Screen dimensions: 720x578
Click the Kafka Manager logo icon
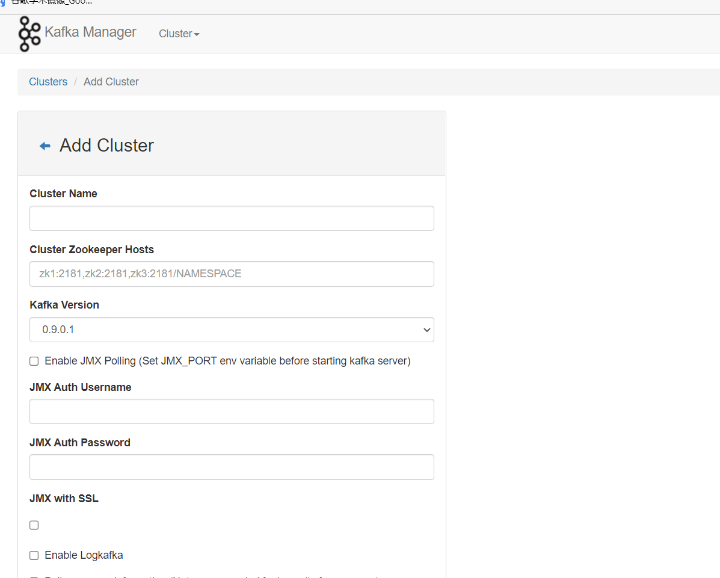[29, 34]
